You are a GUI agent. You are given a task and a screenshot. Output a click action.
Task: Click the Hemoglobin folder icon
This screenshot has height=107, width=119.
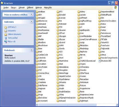click(x=58, y=70)
